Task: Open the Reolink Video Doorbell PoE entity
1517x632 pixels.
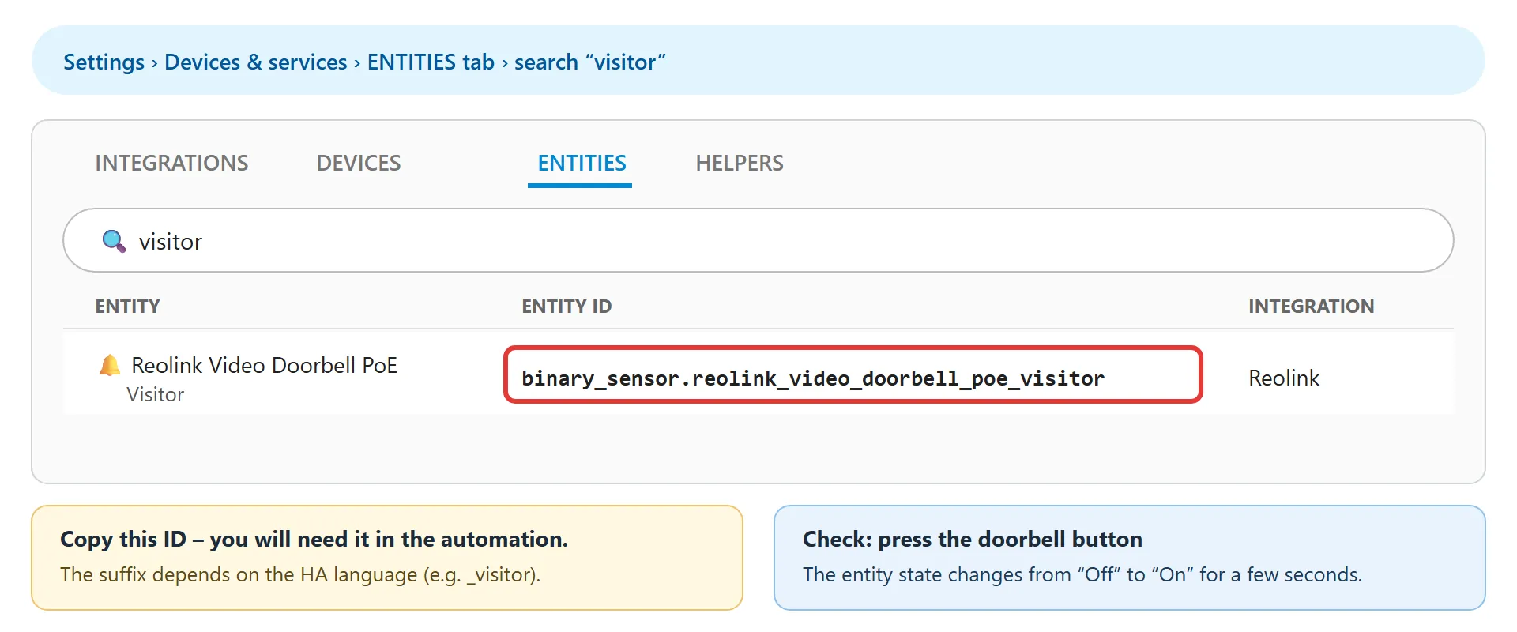Action: (264, 365)
